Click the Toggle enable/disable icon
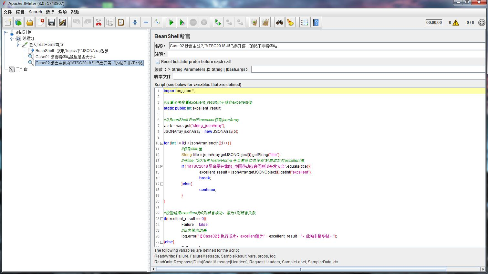This screenshot has width=488, height=274. (157, 22)
